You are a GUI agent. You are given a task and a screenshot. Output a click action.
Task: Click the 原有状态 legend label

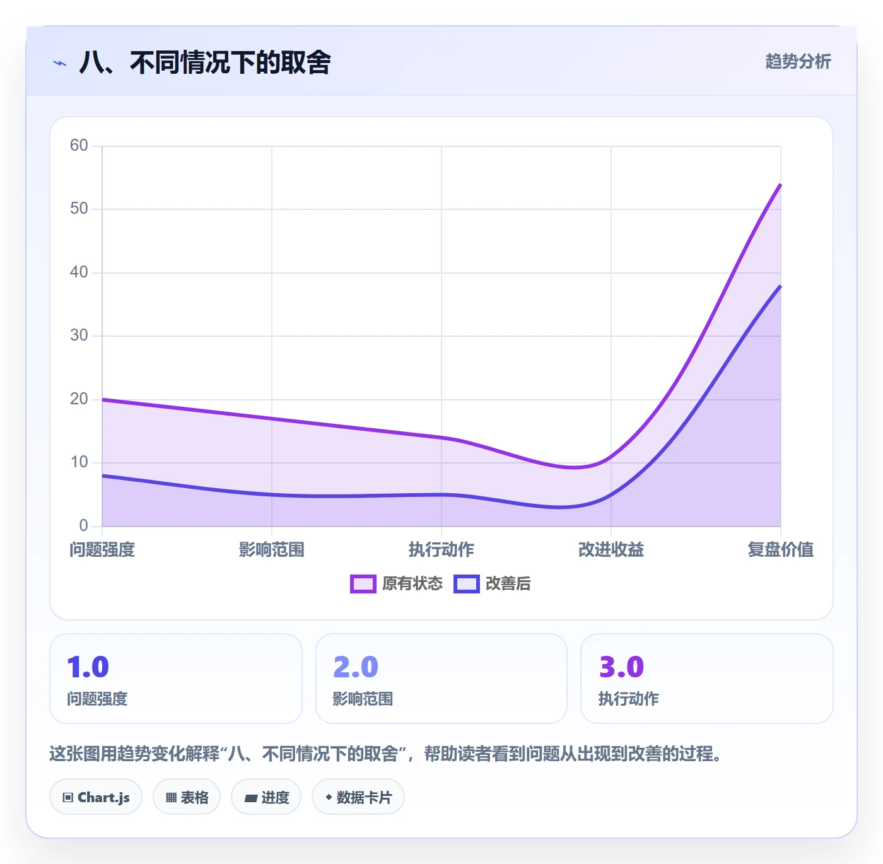click(412, 584)
